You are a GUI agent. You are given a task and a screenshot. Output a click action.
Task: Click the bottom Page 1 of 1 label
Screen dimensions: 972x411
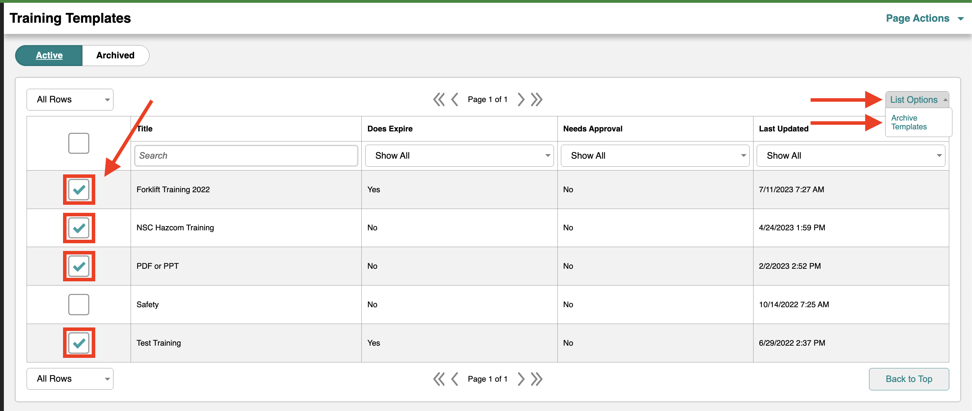tap(487, 379)
